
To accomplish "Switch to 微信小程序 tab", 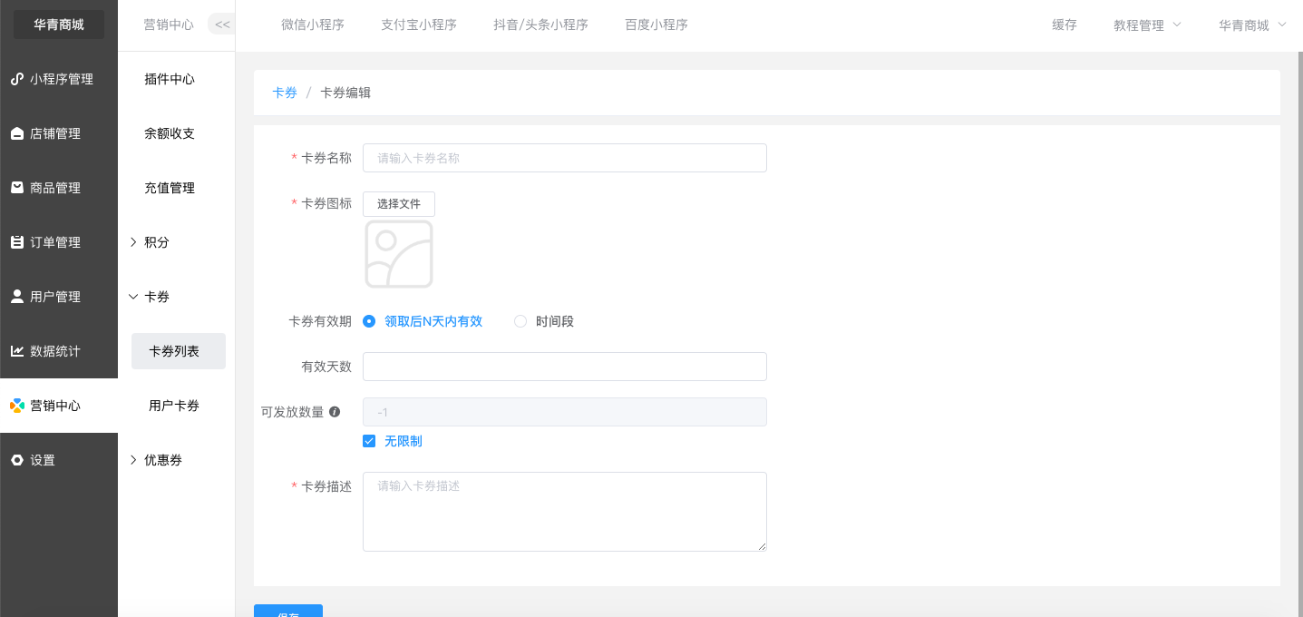I will 313,25.
